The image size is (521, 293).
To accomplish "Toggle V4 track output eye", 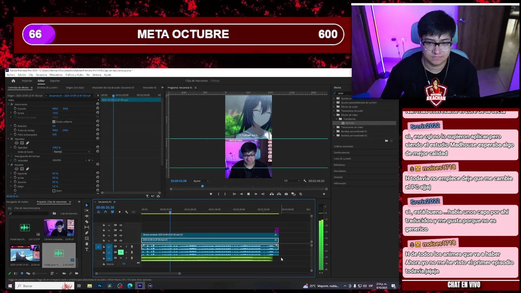I will (x=120, y=225).
